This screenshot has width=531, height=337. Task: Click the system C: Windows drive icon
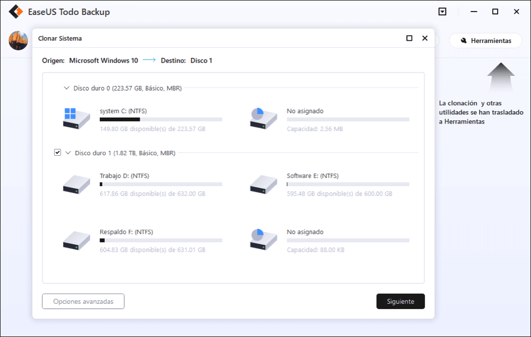click(76, 118)
